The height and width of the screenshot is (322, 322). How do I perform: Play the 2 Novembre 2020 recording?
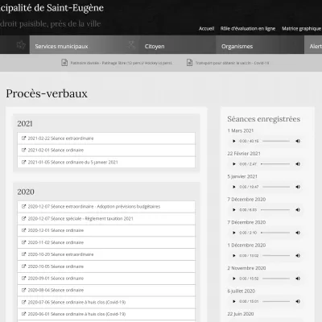click(233, 279)
